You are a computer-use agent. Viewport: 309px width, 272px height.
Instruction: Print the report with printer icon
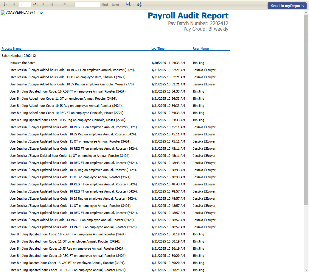[140, 4]
